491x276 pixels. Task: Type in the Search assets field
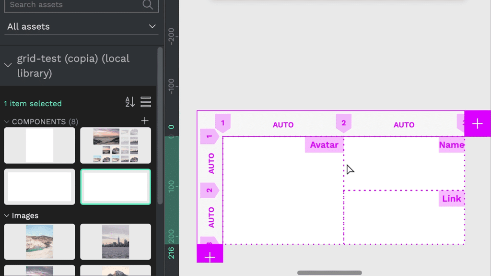(72, 5)
